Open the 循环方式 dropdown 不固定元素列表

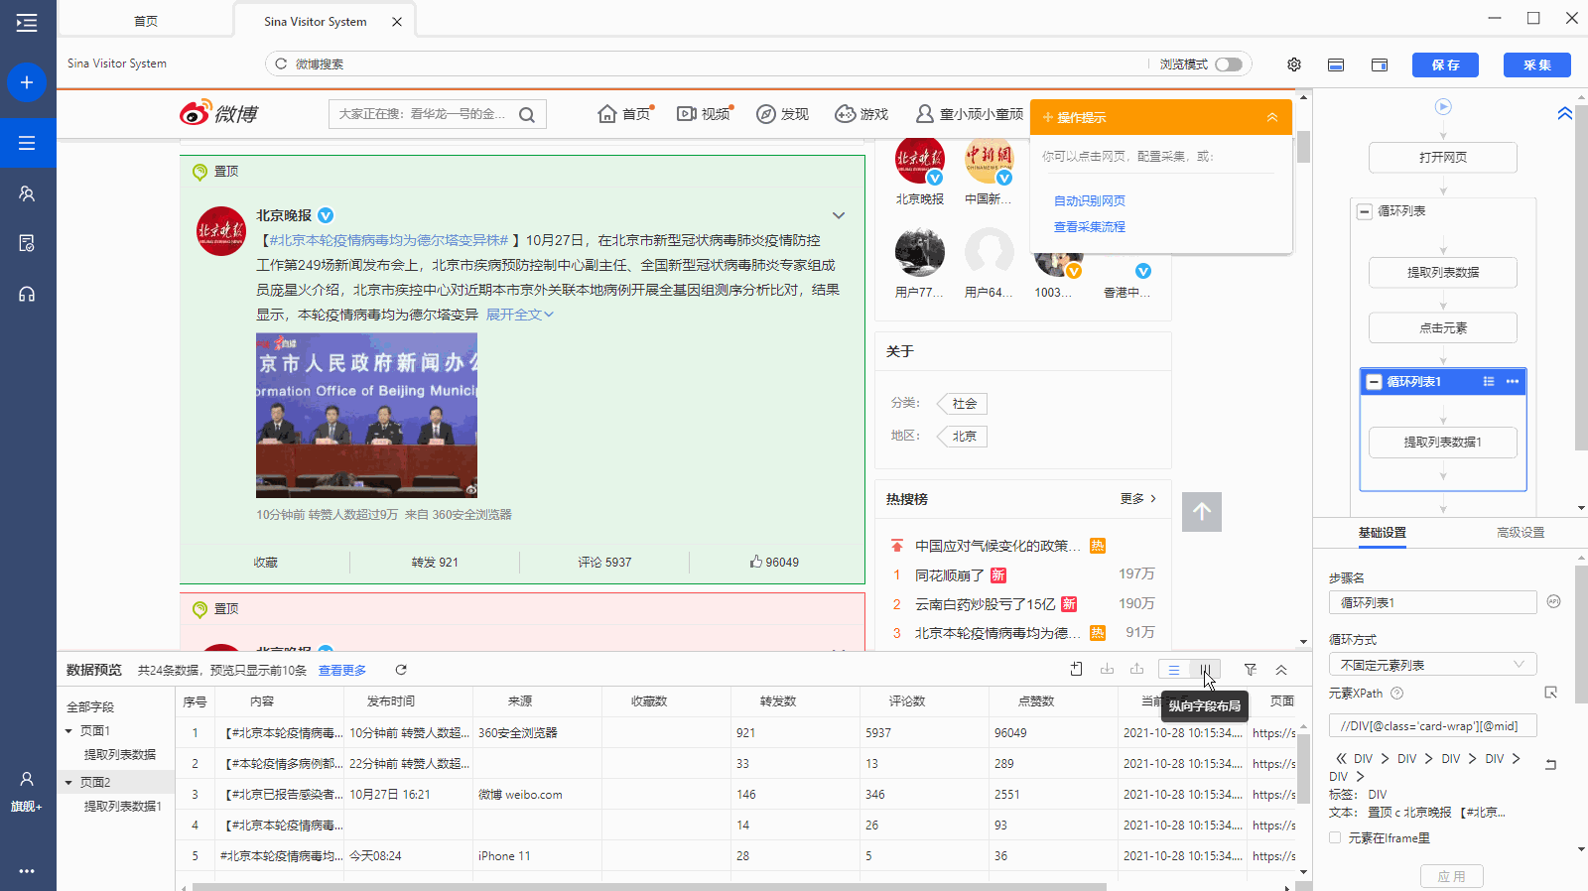coord(1433,665)
